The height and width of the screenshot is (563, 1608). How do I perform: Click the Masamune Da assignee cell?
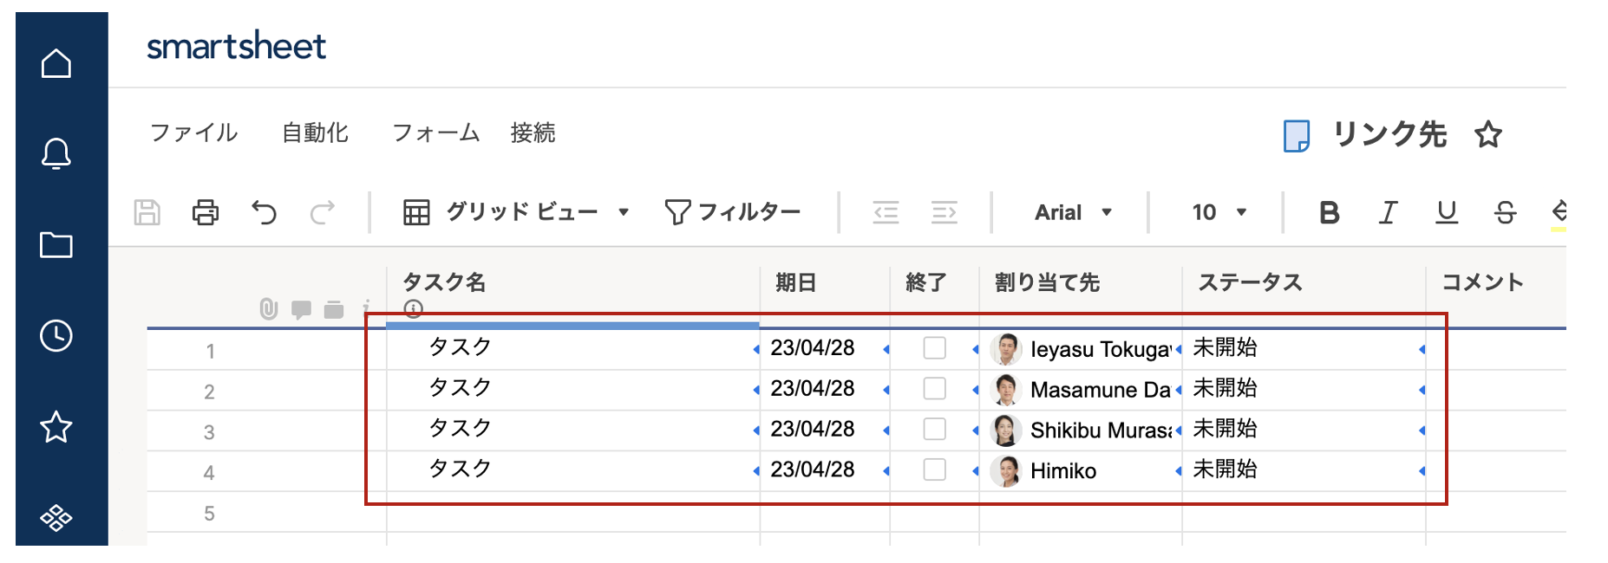click(x=1081, y=390)
